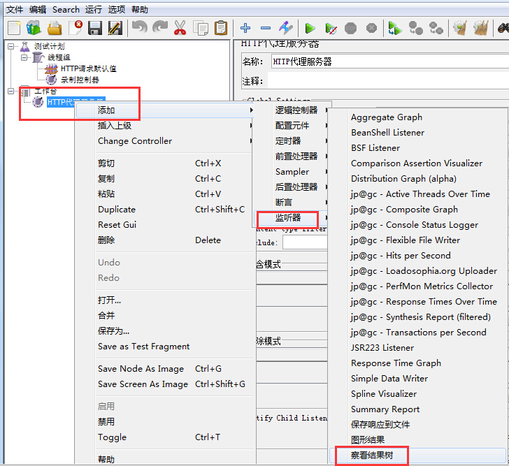Collapse the 测试计划 tree node
This screenshot has height=466, width=509.
tap(11, 46)
